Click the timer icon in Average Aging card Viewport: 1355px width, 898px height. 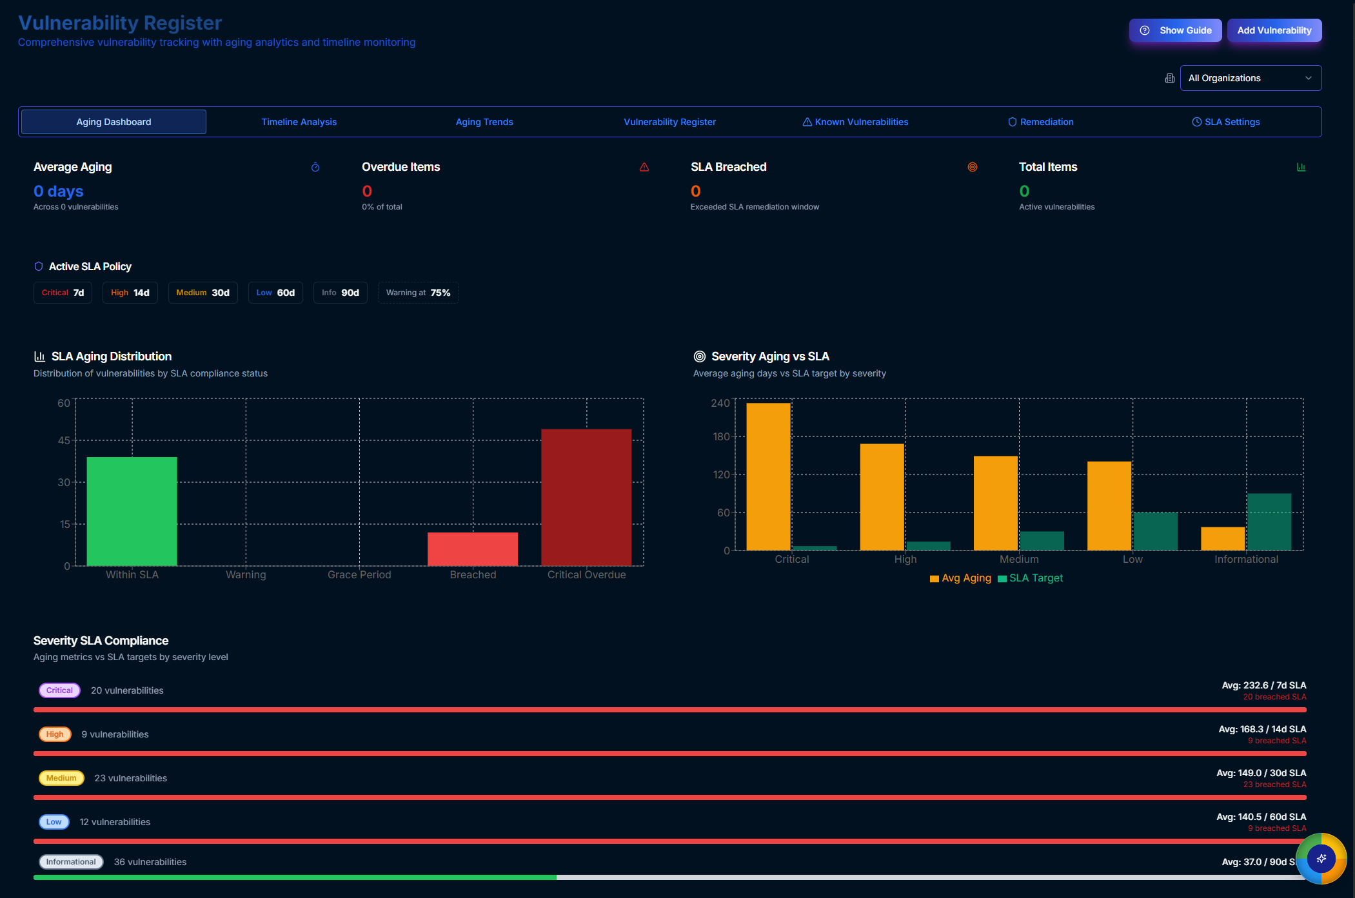(x=315, y=167)
